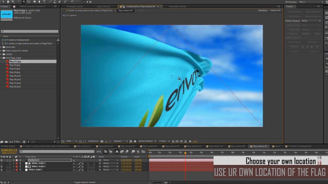Click the current-time indicator on timeline ruler
The image size is (328, 184).
[185, 153]
